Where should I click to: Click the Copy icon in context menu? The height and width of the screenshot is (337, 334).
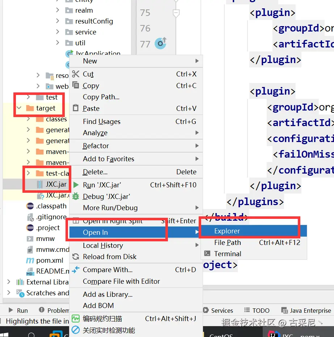pyautogui.click(x=76, y=85)
